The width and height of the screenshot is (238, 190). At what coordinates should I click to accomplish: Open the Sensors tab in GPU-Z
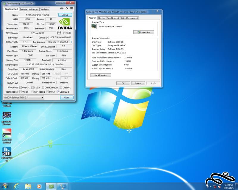pyautogui.click(x=23, y=9)
